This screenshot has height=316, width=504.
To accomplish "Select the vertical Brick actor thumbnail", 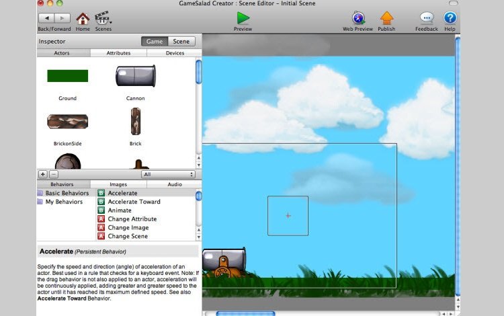I will 136,121.
